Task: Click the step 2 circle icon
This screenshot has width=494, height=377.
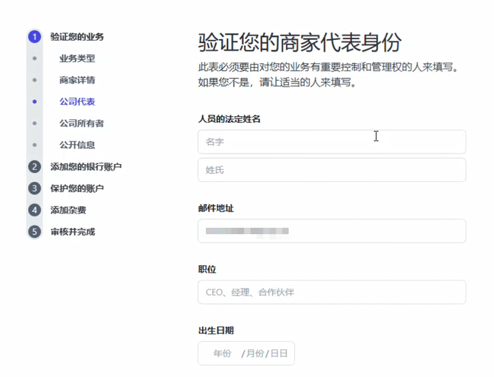Action: (x=34, y=167)
